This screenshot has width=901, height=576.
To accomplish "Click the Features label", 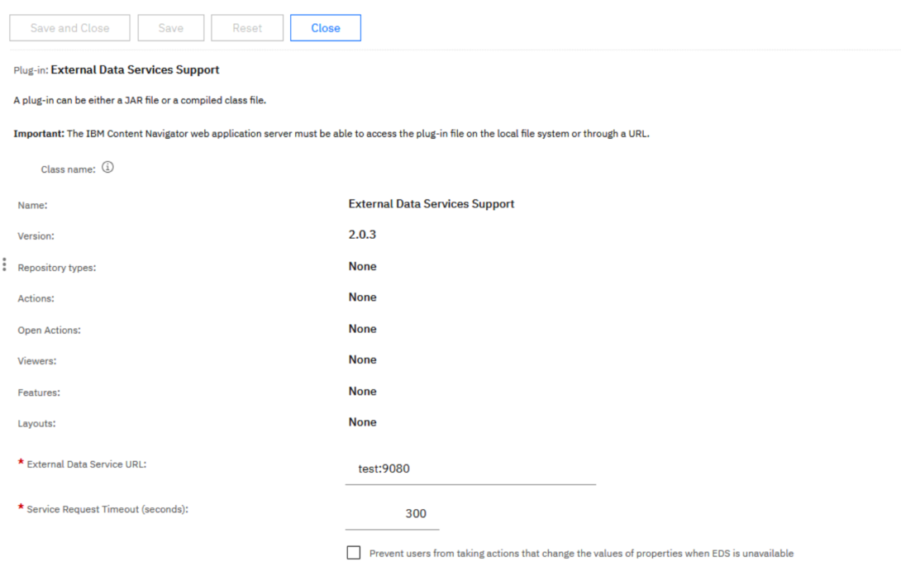I will coord(39,393).
